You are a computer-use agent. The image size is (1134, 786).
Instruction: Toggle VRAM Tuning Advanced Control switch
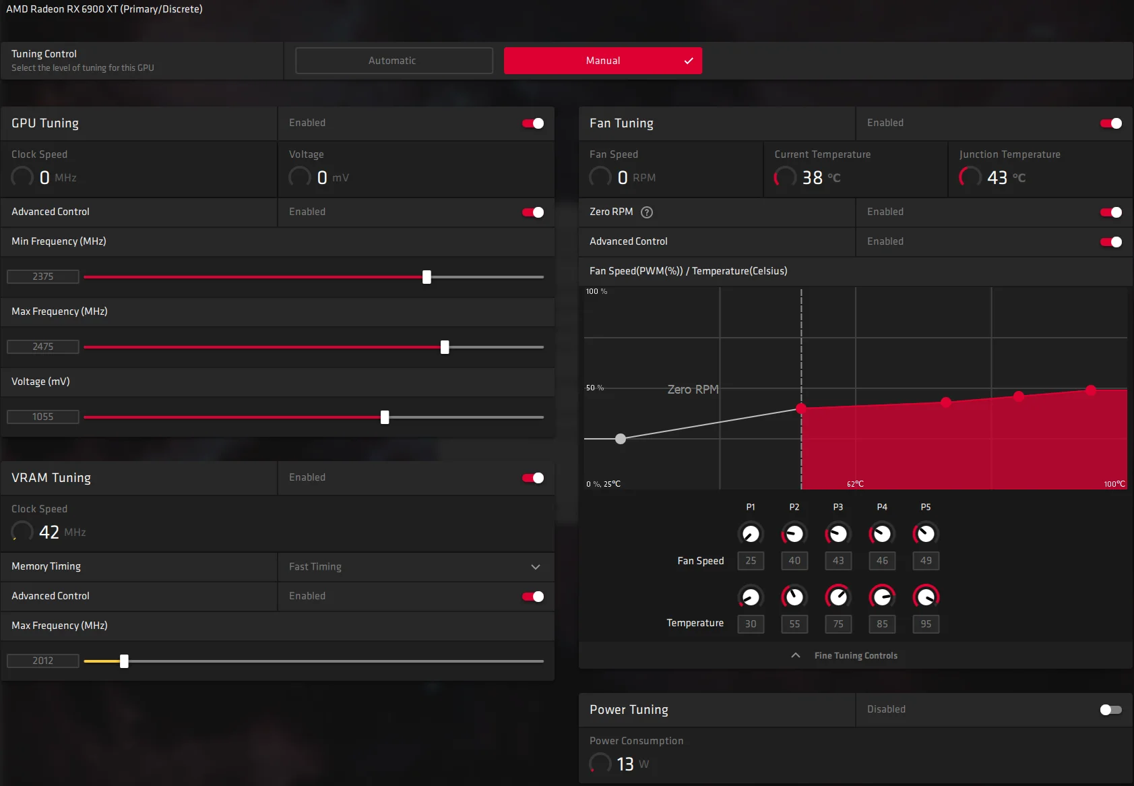pyautogui.click(x=533, y=597)
